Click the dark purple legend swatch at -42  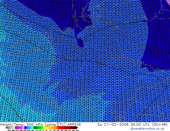[16, 128]
